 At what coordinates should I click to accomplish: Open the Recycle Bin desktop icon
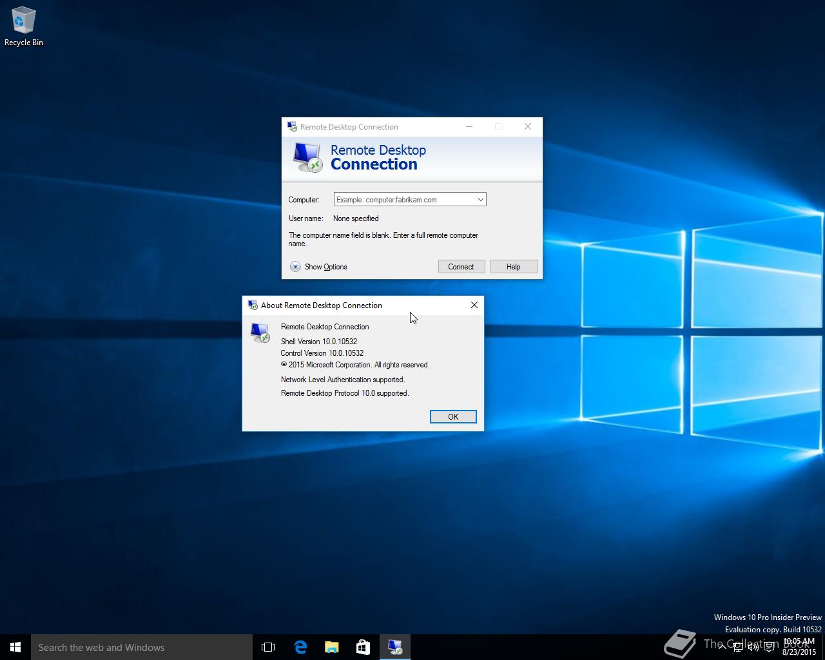click(23, 26)
